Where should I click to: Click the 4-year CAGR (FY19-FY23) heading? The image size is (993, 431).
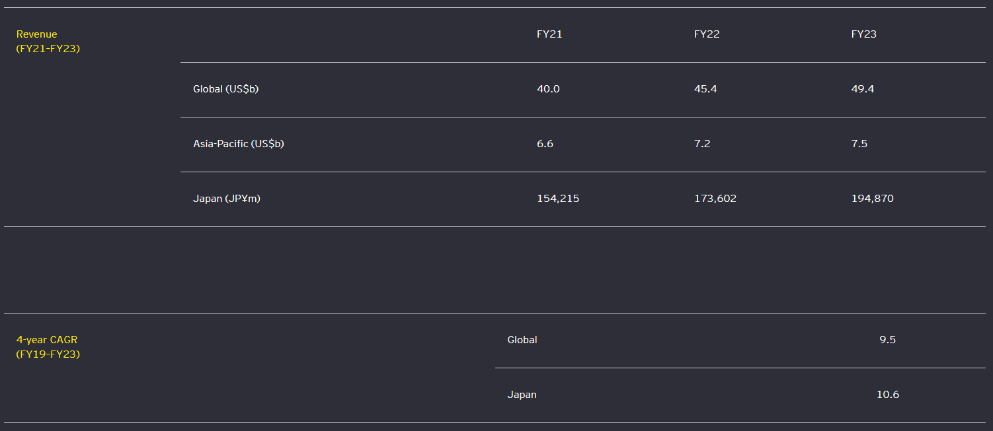(48, 347)
